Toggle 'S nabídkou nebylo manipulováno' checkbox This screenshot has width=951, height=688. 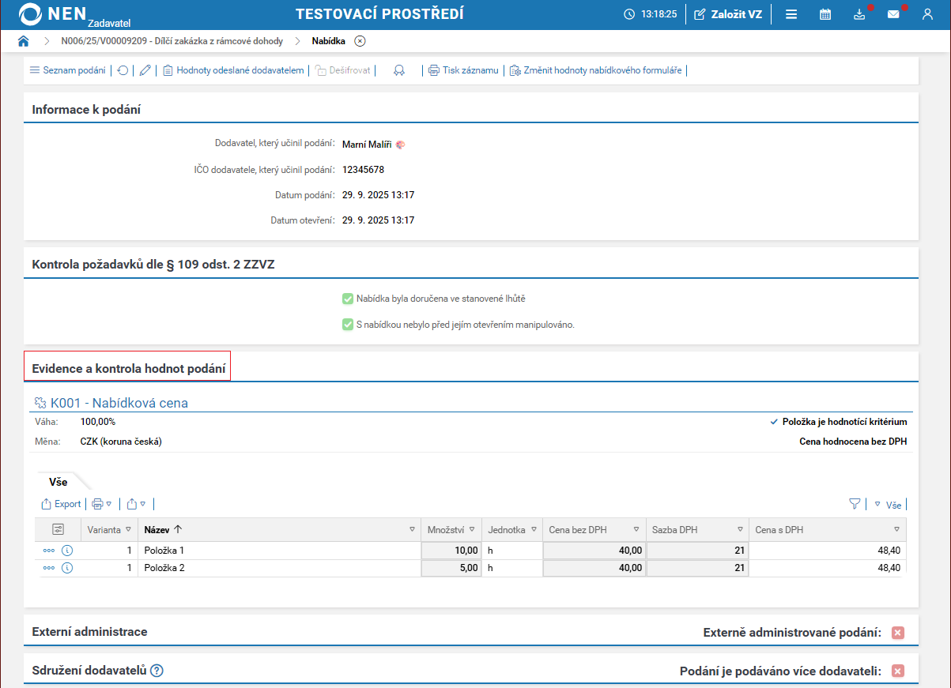point(347,325)
